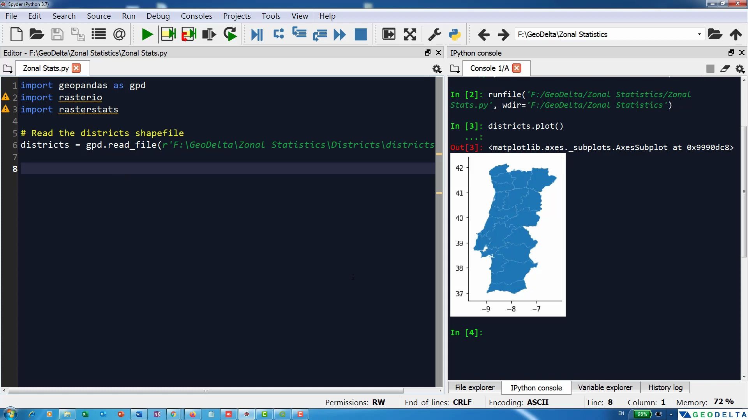The width and height of the screenshot is (748, 420).
Task: Click Re-run last script icon
Action: 230,35
